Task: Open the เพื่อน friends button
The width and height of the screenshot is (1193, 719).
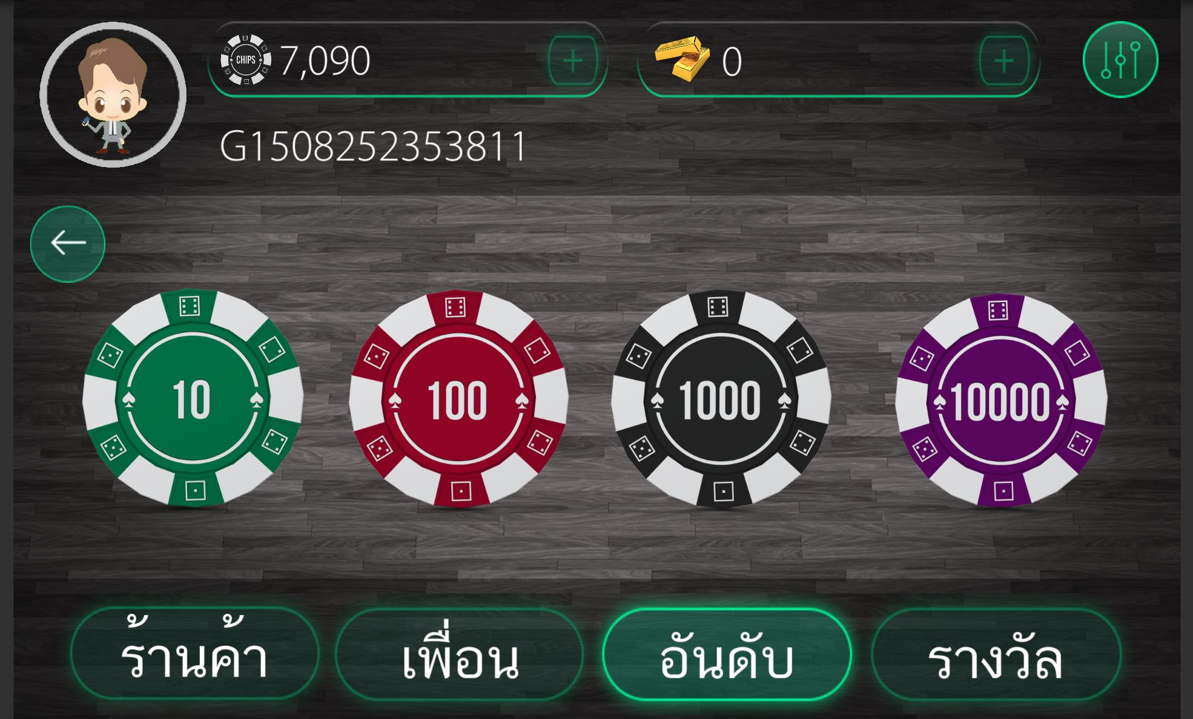Action: tap(460, 655)
